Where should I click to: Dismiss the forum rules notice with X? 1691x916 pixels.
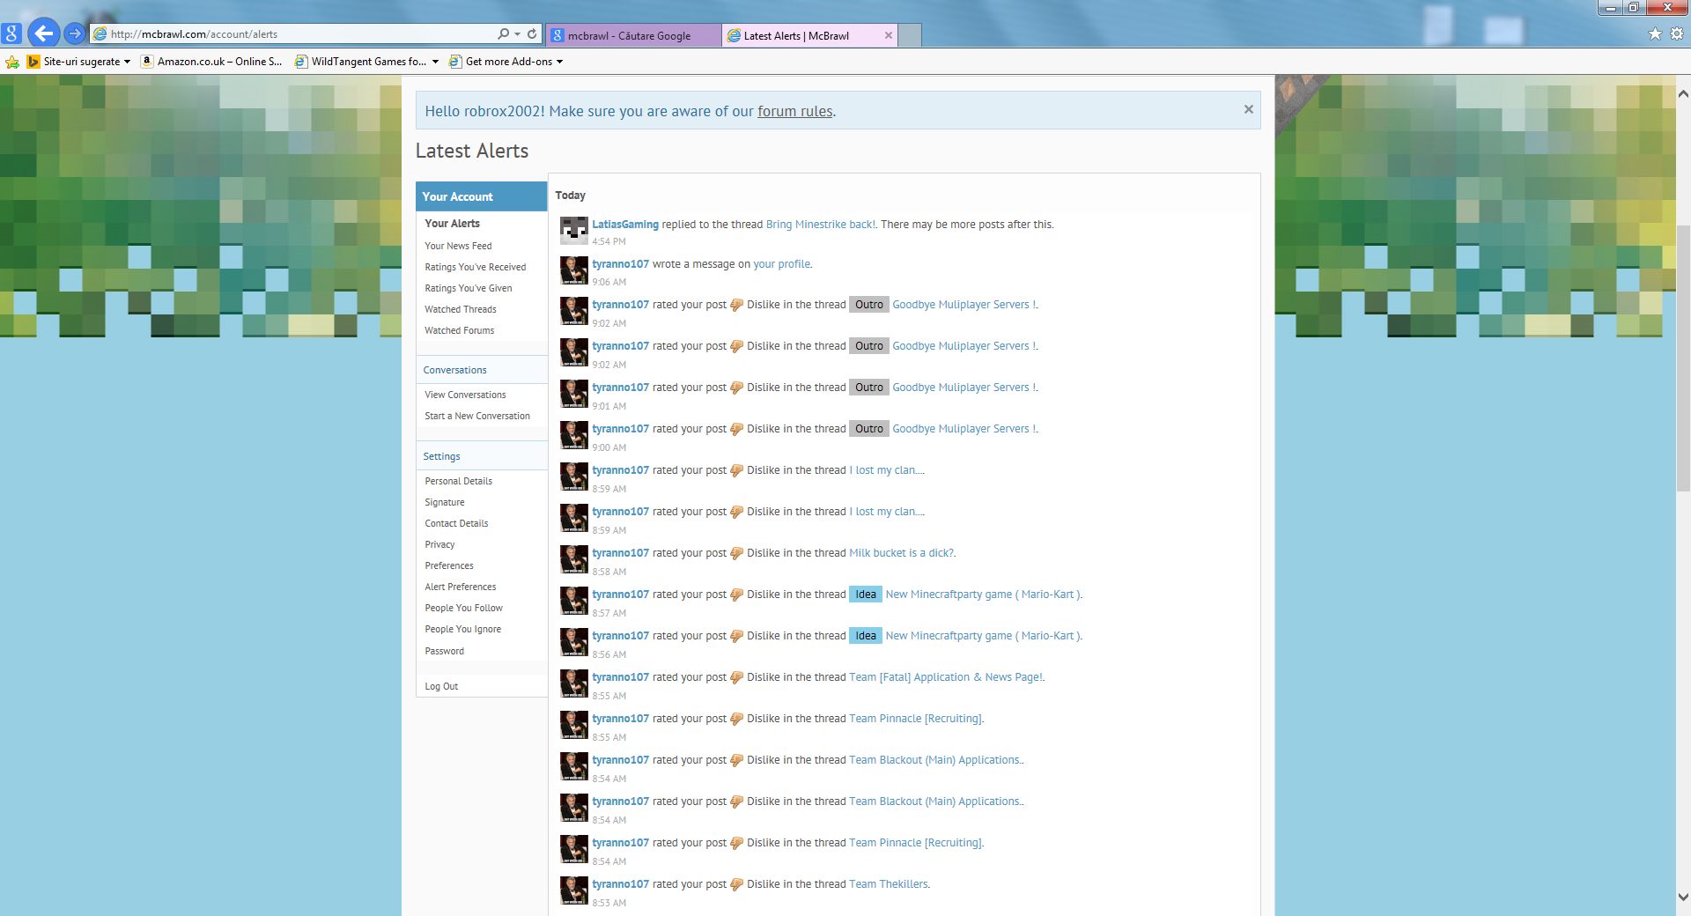tap(1248, 109)
